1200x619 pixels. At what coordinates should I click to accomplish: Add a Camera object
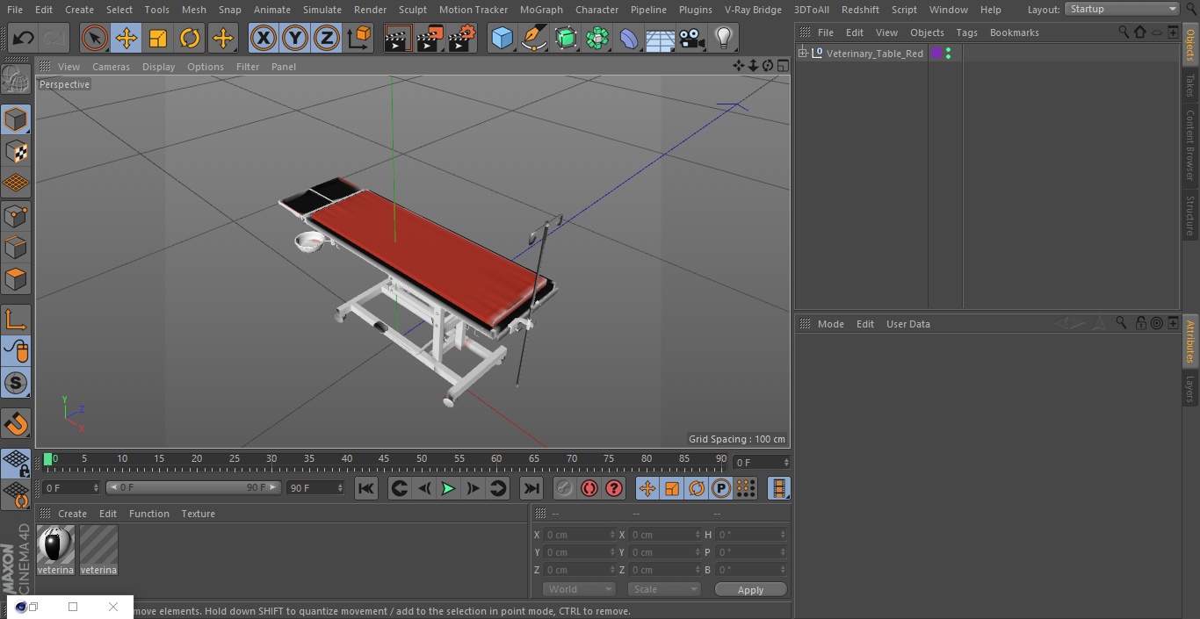tap(692, 39)
